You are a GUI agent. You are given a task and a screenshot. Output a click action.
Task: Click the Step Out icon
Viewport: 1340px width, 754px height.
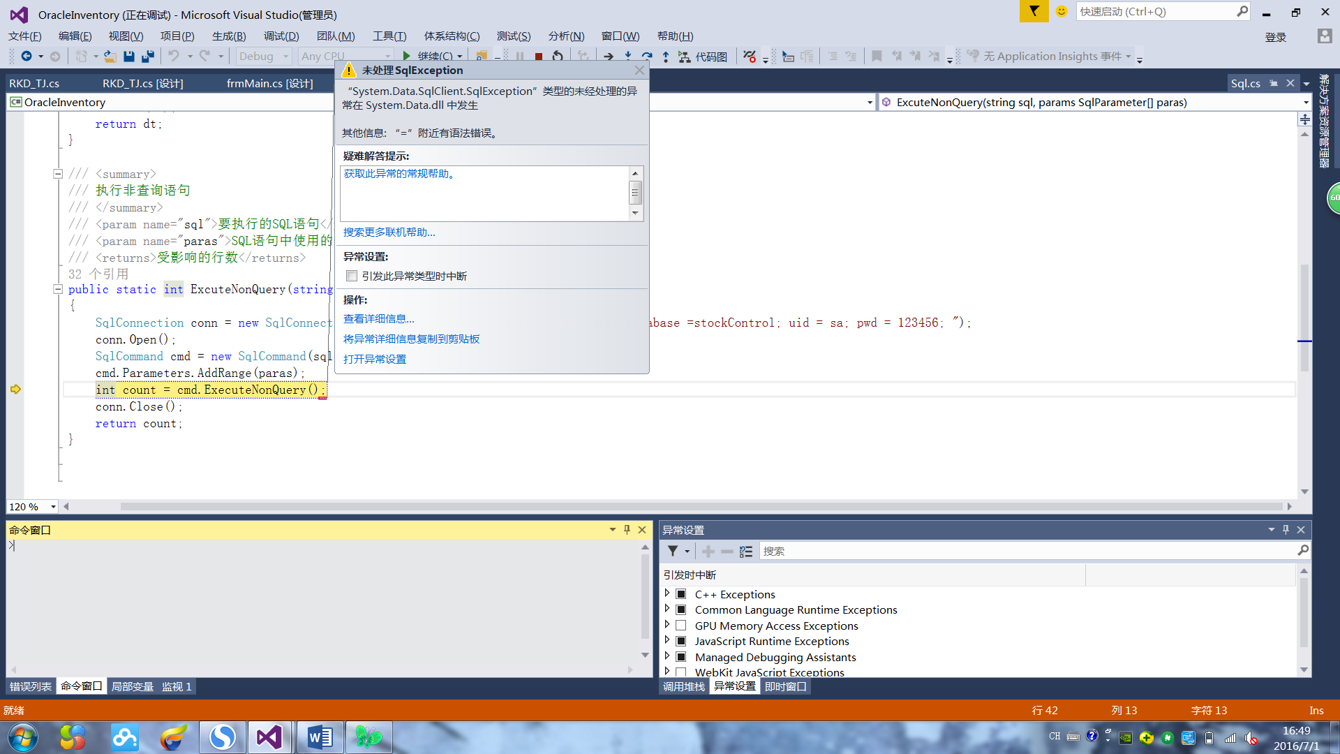[x=666, y=56]
